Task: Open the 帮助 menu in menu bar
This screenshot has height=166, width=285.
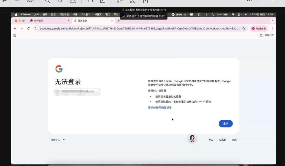Action: pos(116,15)
